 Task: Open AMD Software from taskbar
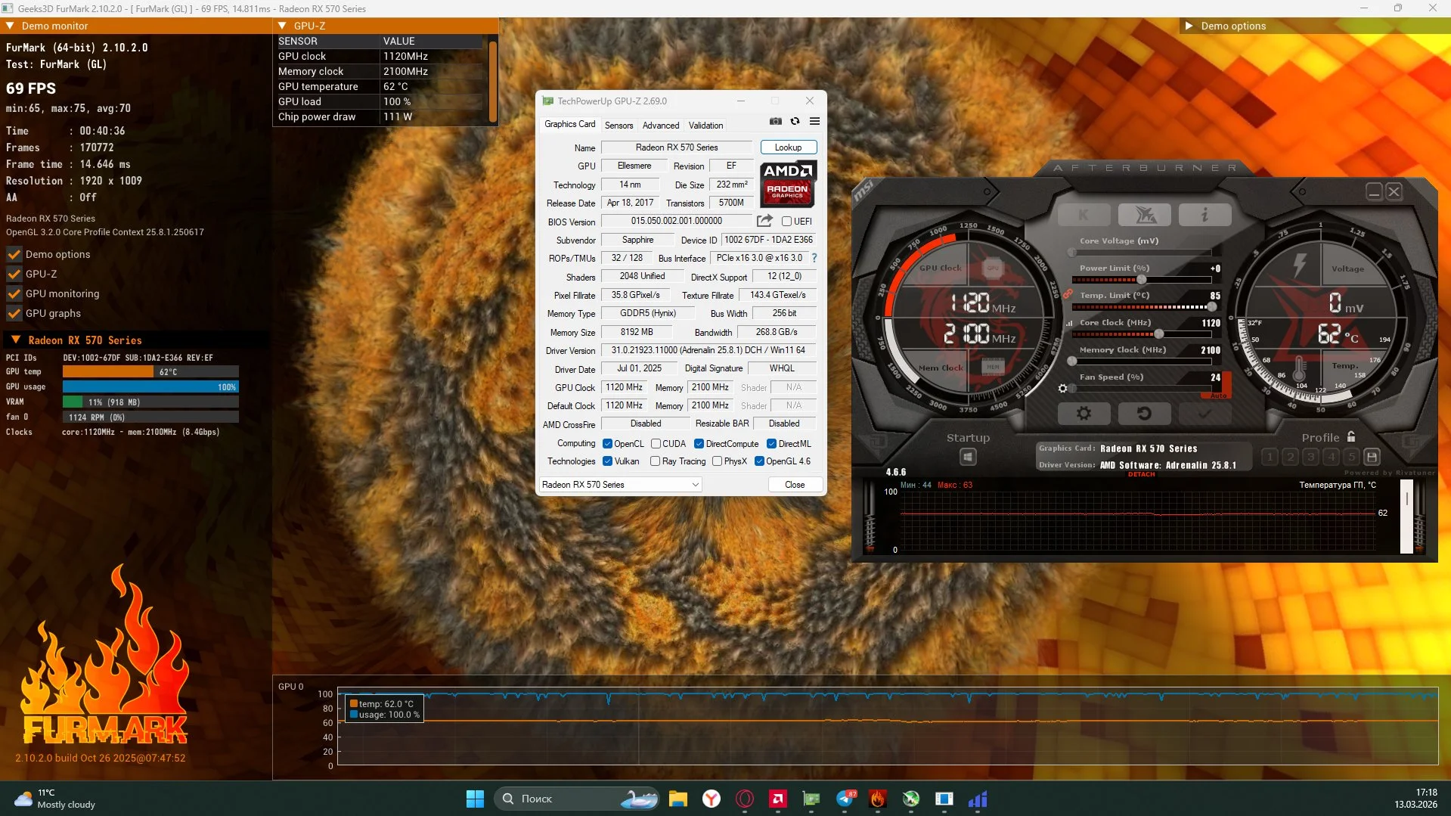[x=778, y=799]
